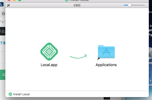Click the 2項目 item count text
This screenshot has height=100, width=152.
77,5
